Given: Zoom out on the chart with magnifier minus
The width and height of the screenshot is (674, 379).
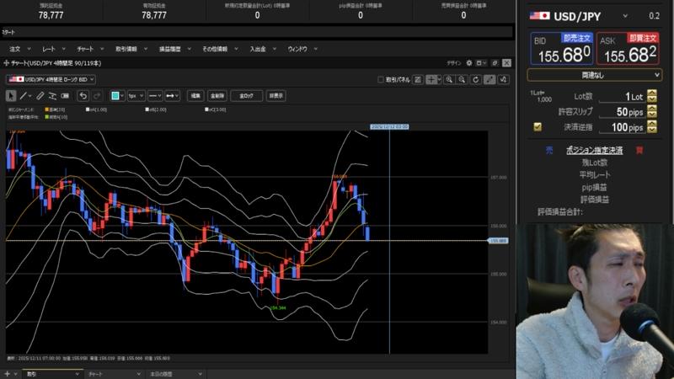Looking at the screenshot, I should 463,79.
